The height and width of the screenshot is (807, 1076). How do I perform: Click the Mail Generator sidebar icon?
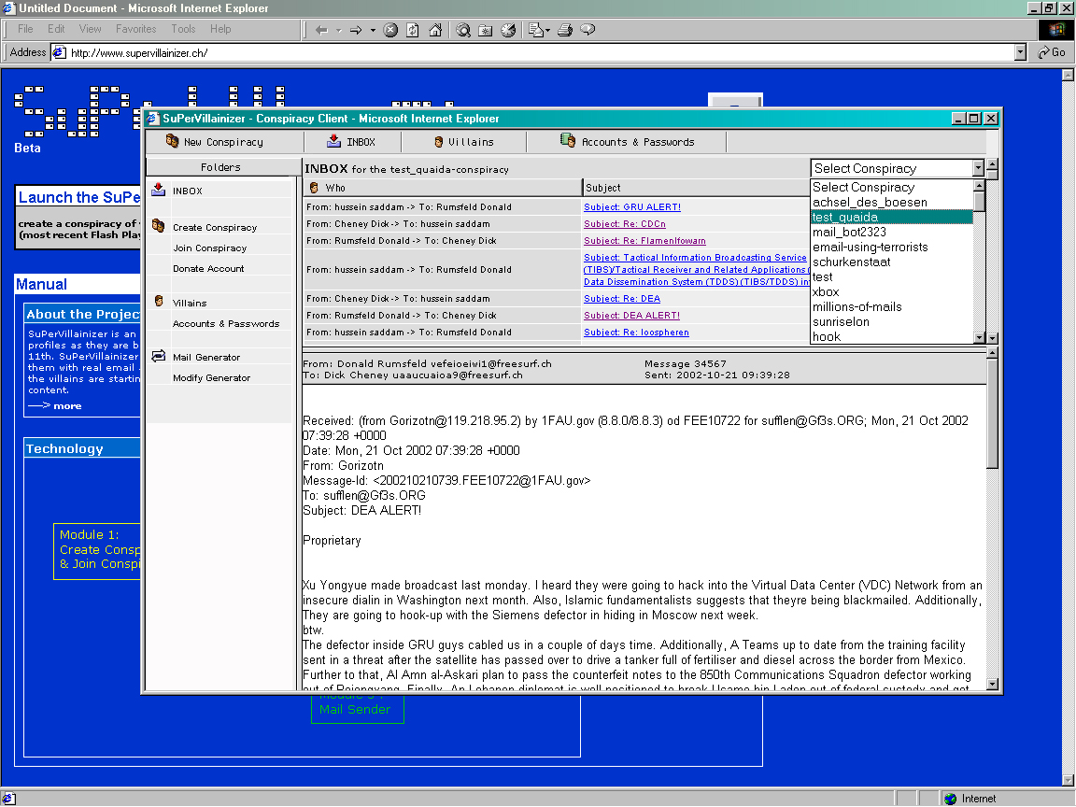click(x=159, y=356)
